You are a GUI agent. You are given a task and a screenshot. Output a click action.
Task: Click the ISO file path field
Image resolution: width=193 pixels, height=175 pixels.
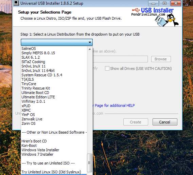pyautogui.click(x=120, y=59)
